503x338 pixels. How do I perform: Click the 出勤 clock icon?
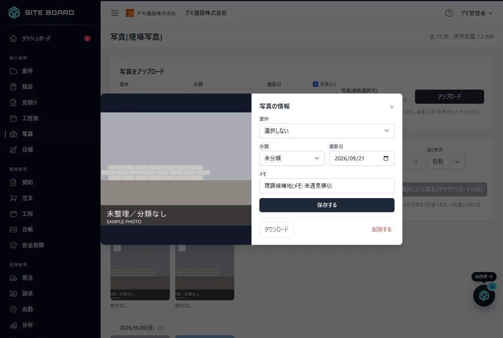coord(13,309)
